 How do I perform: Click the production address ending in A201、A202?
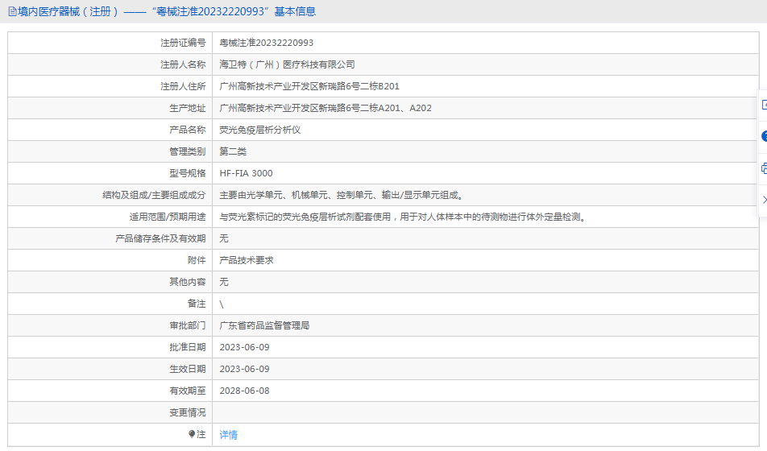[325, 108]
